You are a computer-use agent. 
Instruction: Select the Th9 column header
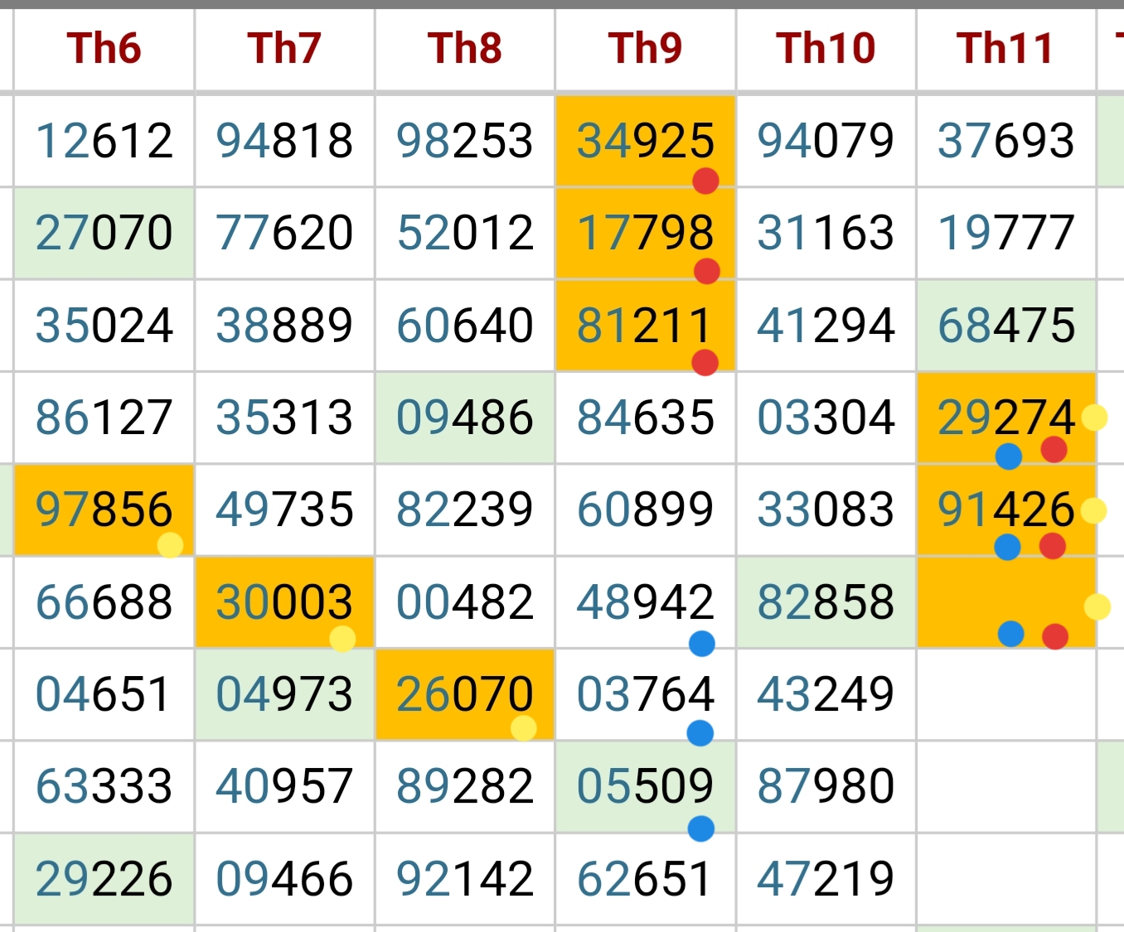[645, 49]
